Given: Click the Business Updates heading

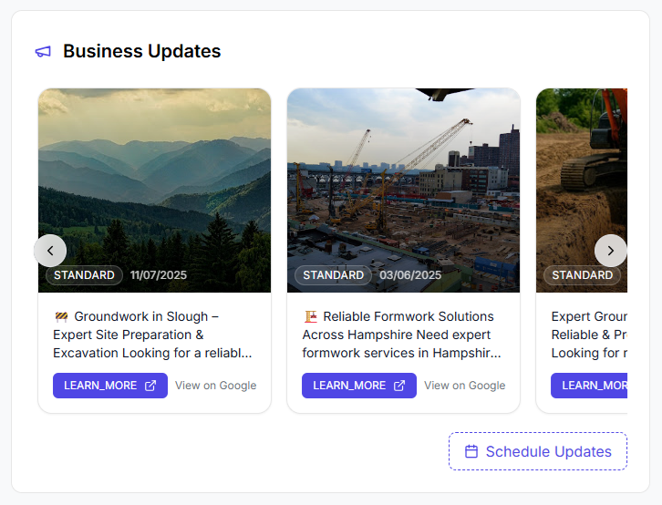Looking at the screenshot, I should point(142,51).
